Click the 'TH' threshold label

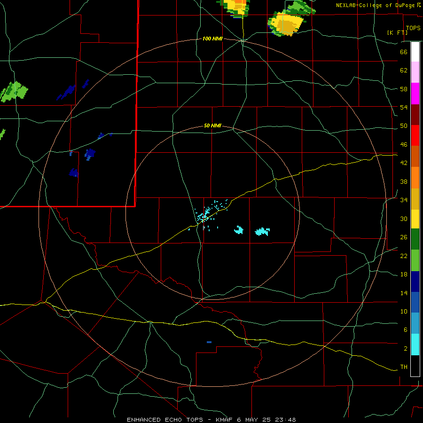point(404,367)
